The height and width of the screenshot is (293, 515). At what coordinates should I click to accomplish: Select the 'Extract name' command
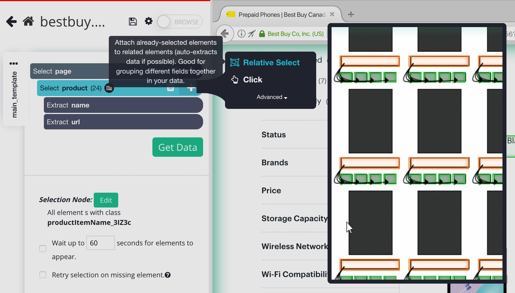123,105
